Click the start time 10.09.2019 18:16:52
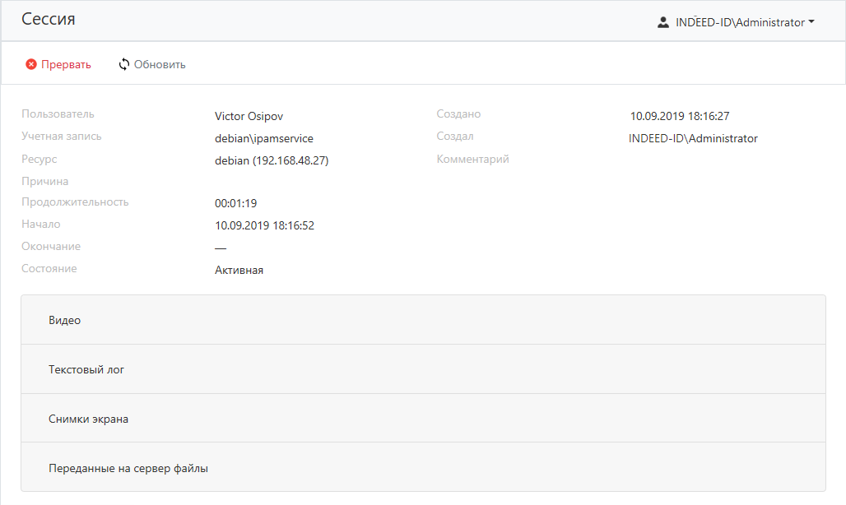The height and width of the screenshot is (505, 846). click(x=264, y=225)
